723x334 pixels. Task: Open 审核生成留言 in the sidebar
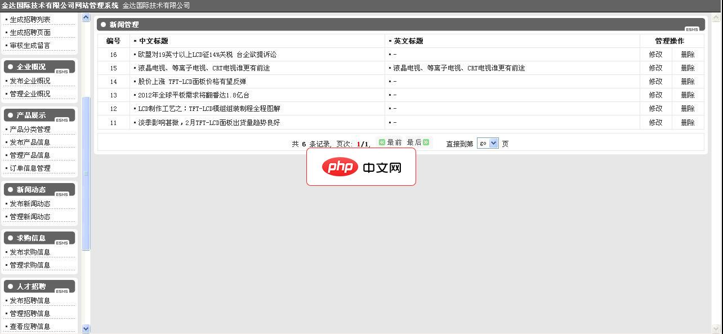pyautogui.click(x=30, y=46)
